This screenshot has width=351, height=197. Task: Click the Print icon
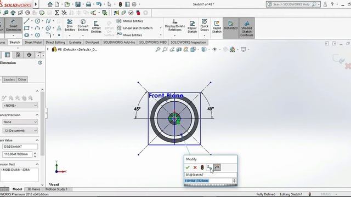point(89,4)
